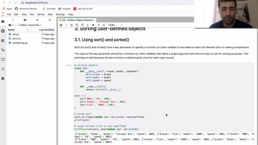Copy the selected cell

point(77,25)
